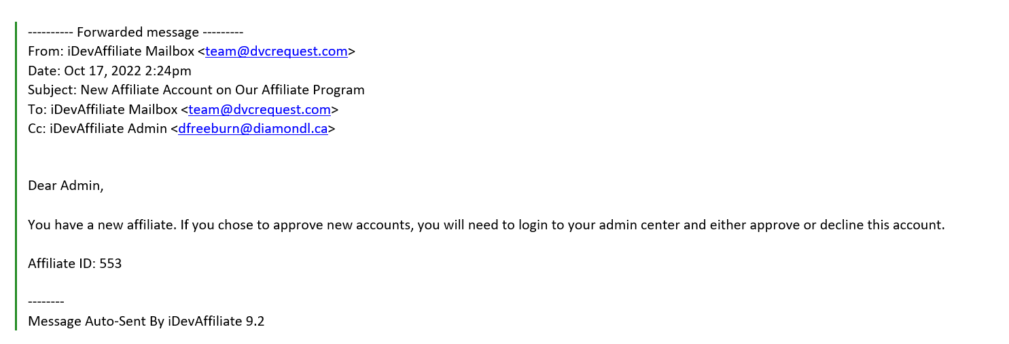Click the version number 9.2 in footer
This screenshot has height=344, width=1009.
[255, 322]
